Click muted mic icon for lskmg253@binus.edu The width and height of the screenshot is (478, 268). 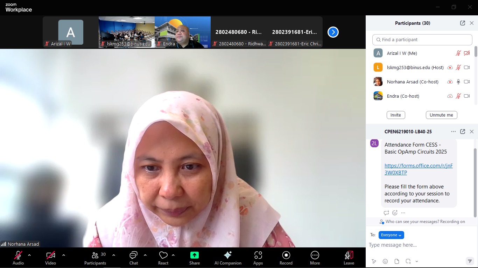[x=458, y=68]
